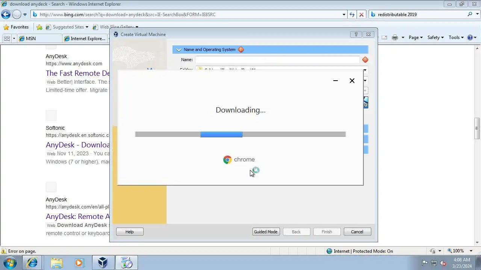
Task: Click the Add to Favorites Bar icon
Action: [39, 27]
